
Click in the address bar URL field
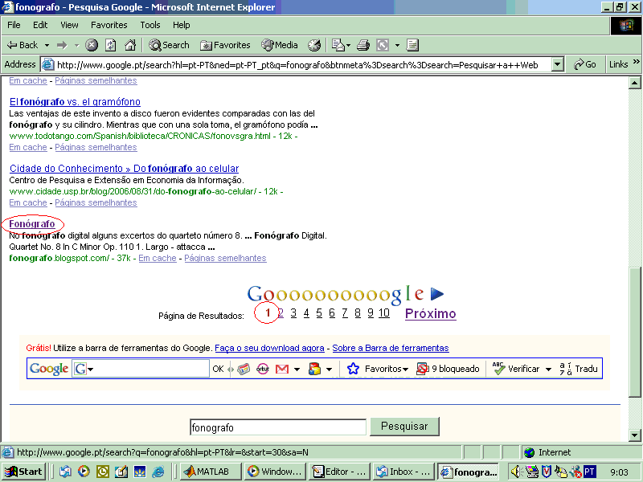[304, 64]
